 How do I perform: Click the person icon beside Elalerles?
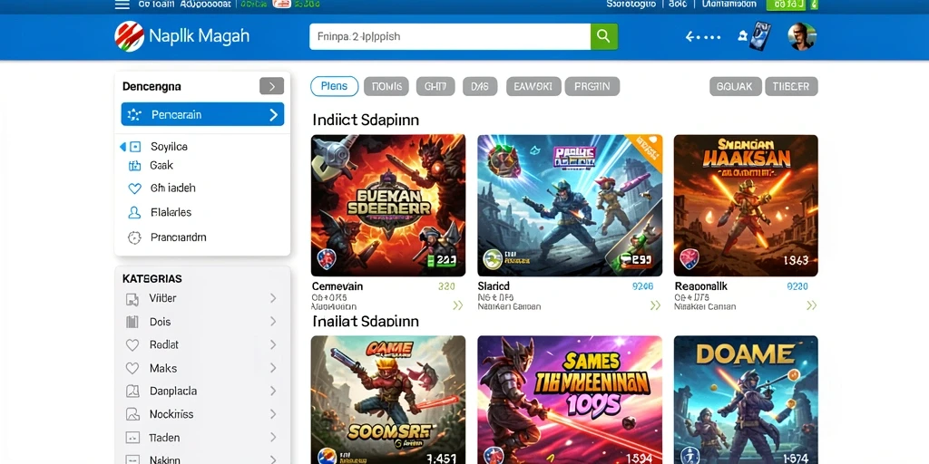tap(134, 212)
